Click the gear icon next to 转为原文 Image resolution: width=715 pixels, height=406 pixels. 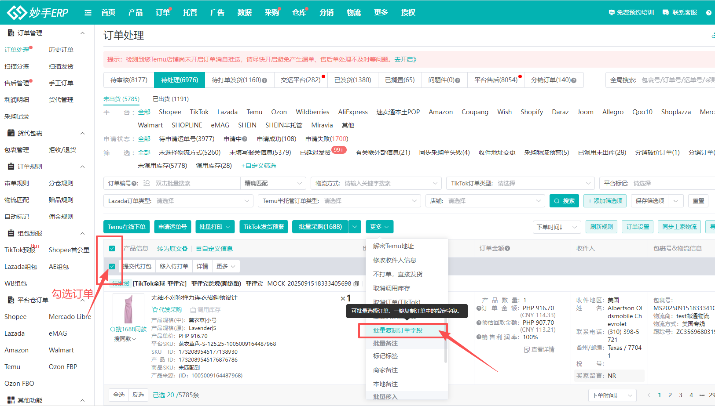[x=185, y=249]
